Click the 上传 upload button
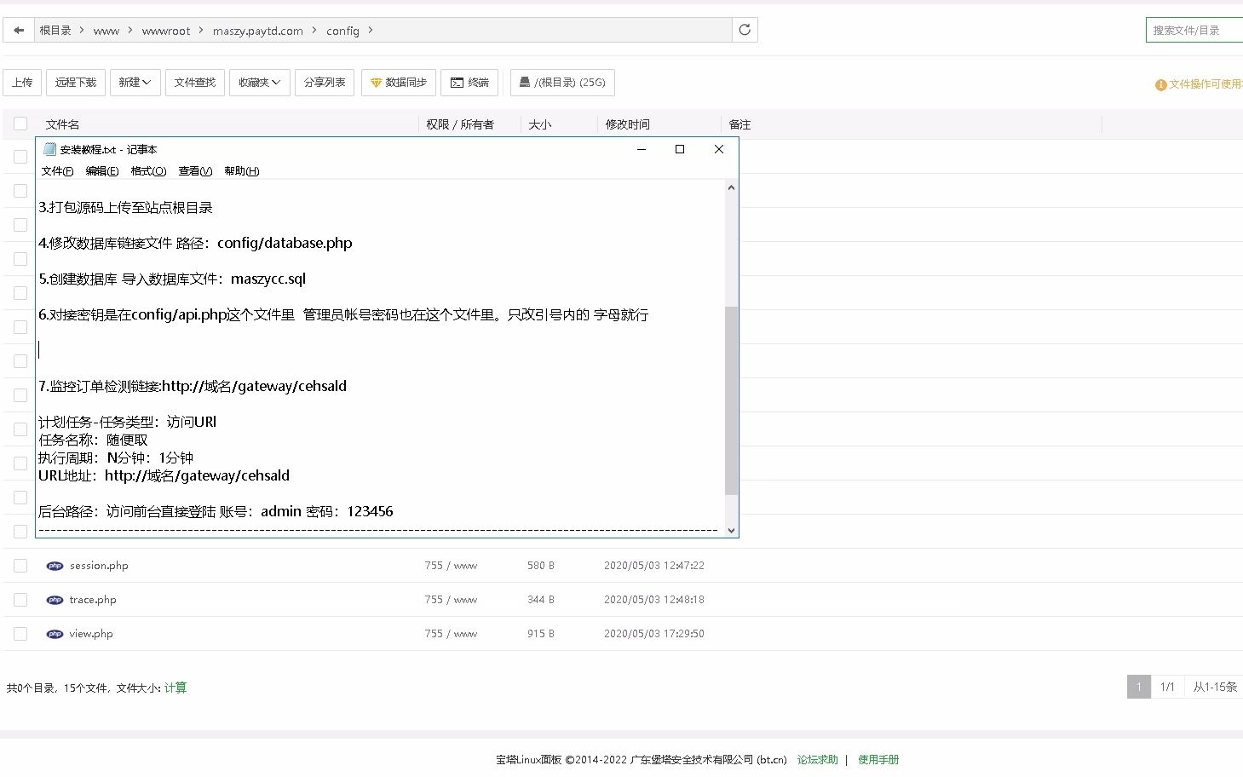 22,83
